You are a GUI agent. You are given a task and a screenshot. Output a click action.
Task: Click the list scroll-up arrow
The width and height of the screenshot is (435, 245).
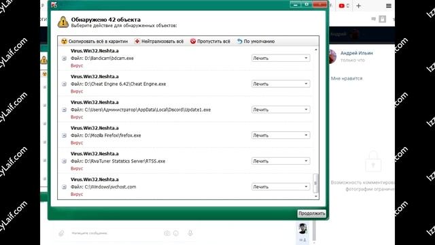pyautogui.click(x=315, y=50)
